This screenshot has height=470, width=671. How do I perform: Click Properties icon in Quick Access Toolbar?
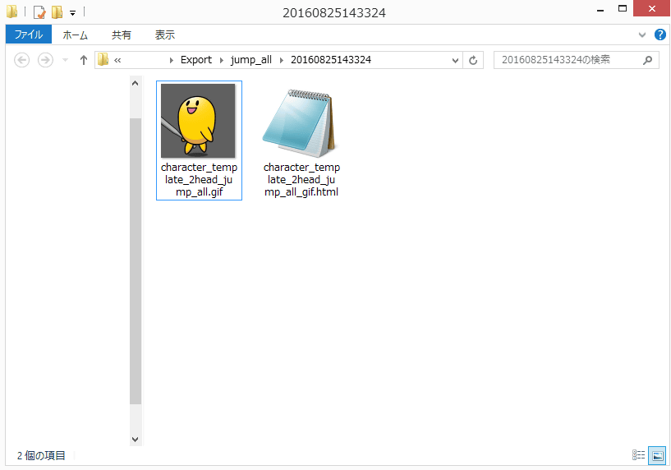click(x=39, y=12)
